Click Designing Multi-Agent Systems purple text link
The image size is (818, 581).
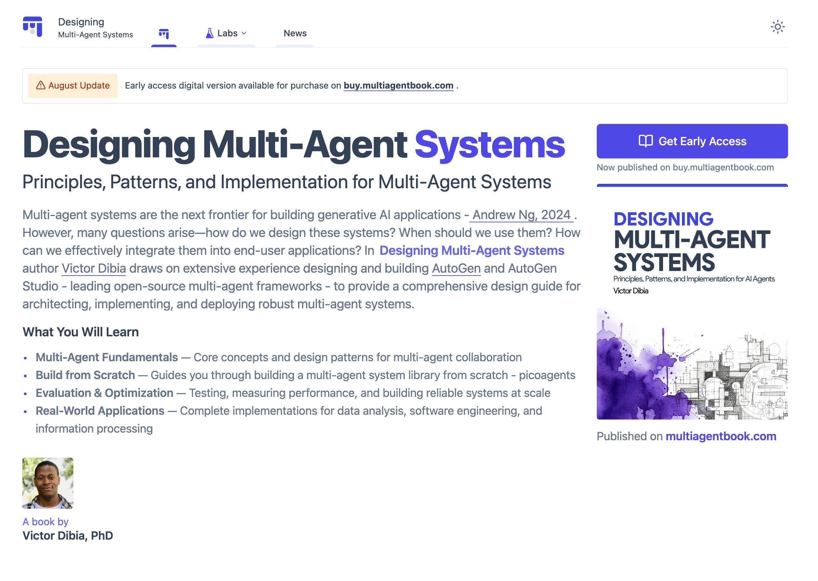pos(471,250)
